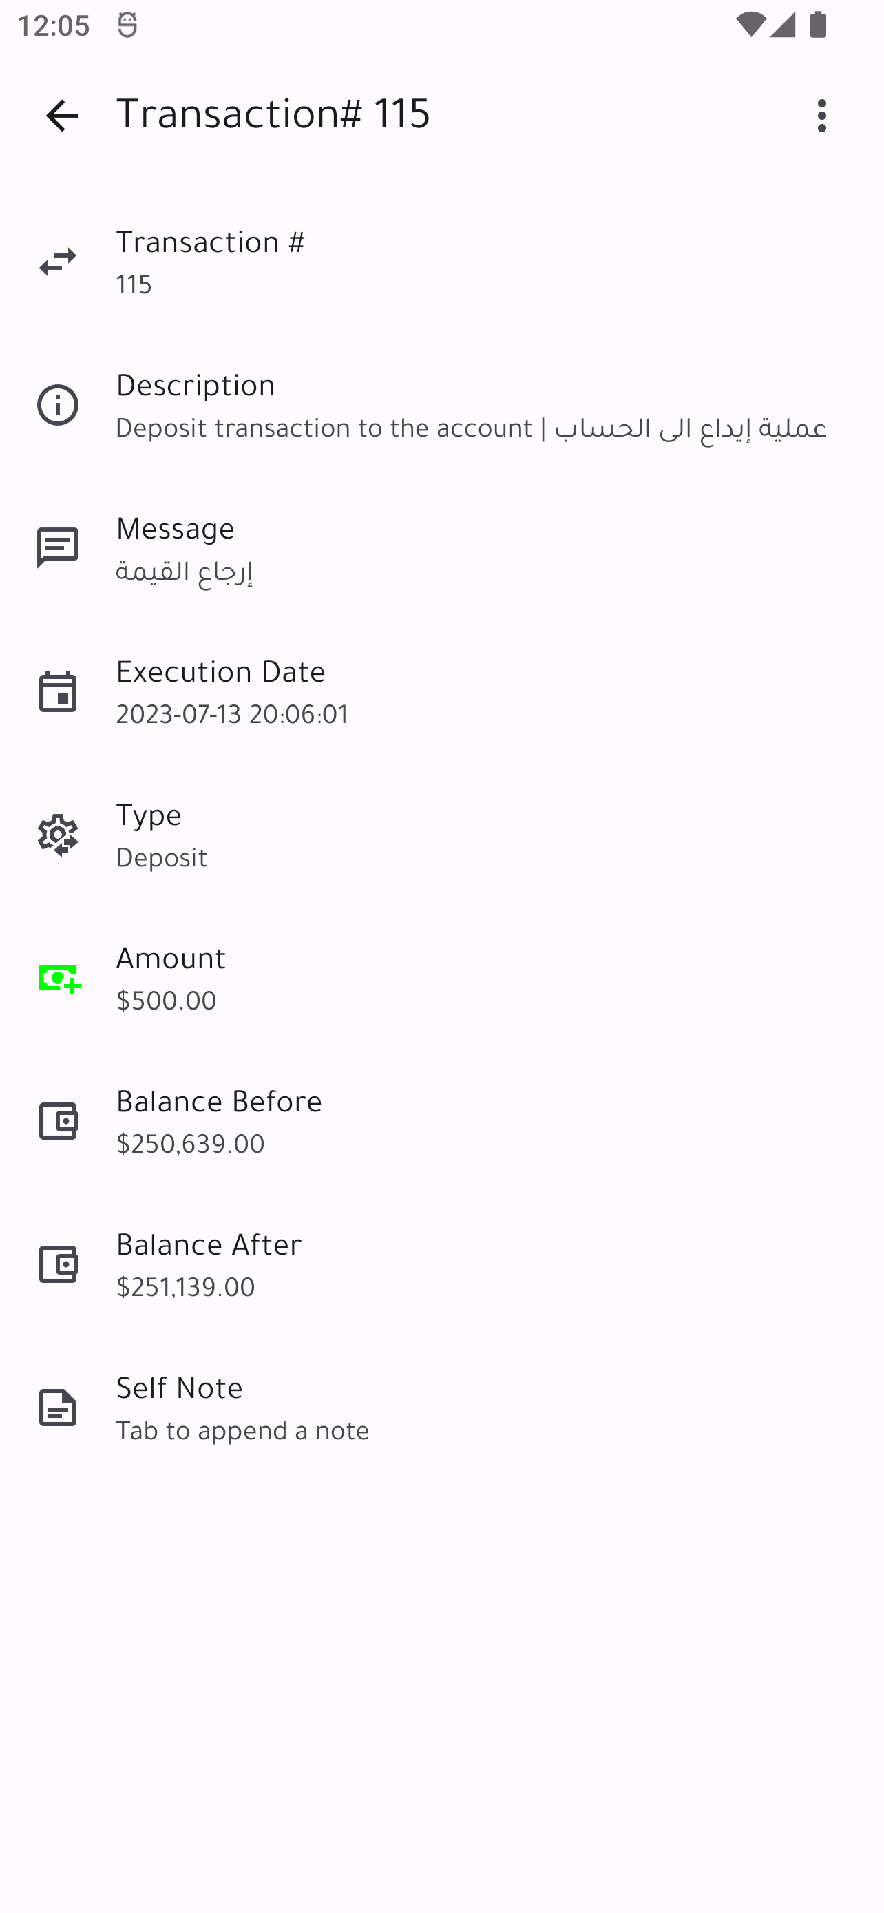Viewport: 884px width, 1913px height.
Task: Open the three-dot overflow menu
Action: tap(821, 116)
